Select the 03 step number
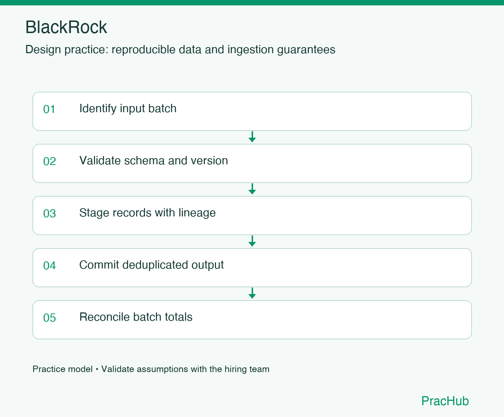Image resolution: width=504 pixels, height=417 pixels. coord(49,214)
